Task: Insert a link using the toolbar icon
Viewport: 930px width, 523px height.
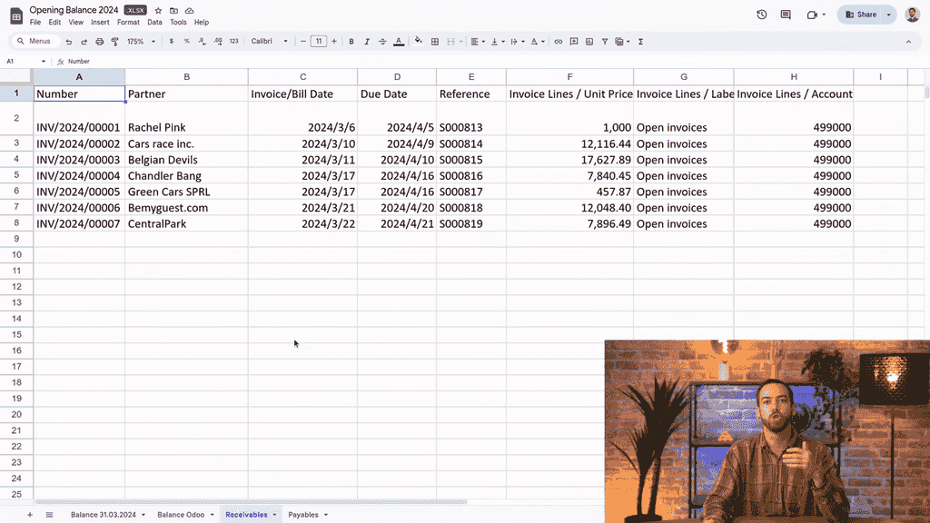Action: (x=558, y=42)
